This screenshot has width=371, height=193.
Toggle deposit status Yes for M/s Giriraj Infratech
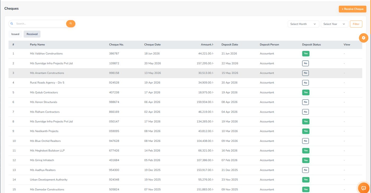coord(306,160)
